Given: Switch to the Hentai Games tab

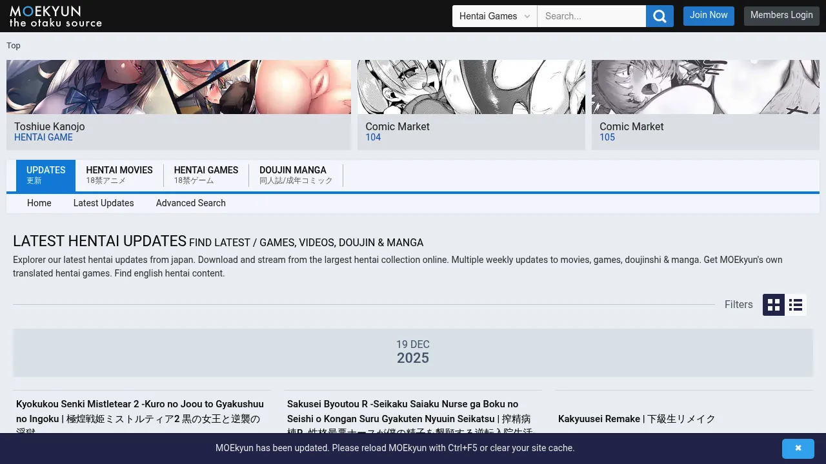Looking at the screenshot, I should click(206, 175).
